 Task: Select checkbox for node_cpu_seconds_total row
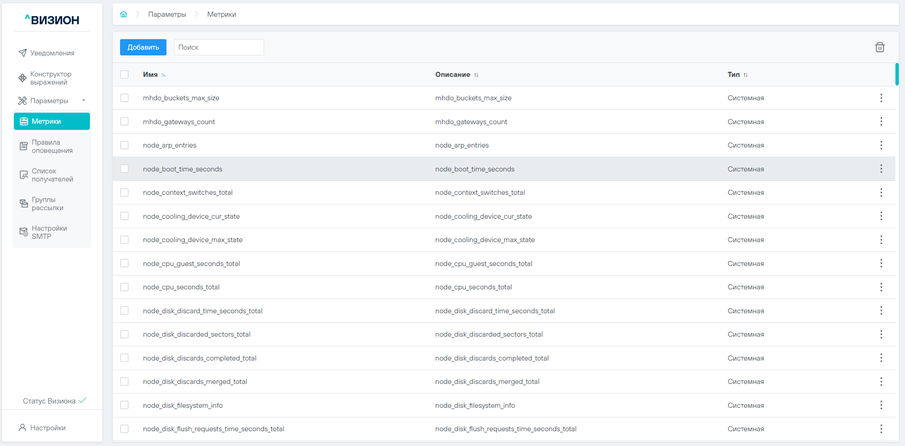point(124,287)
